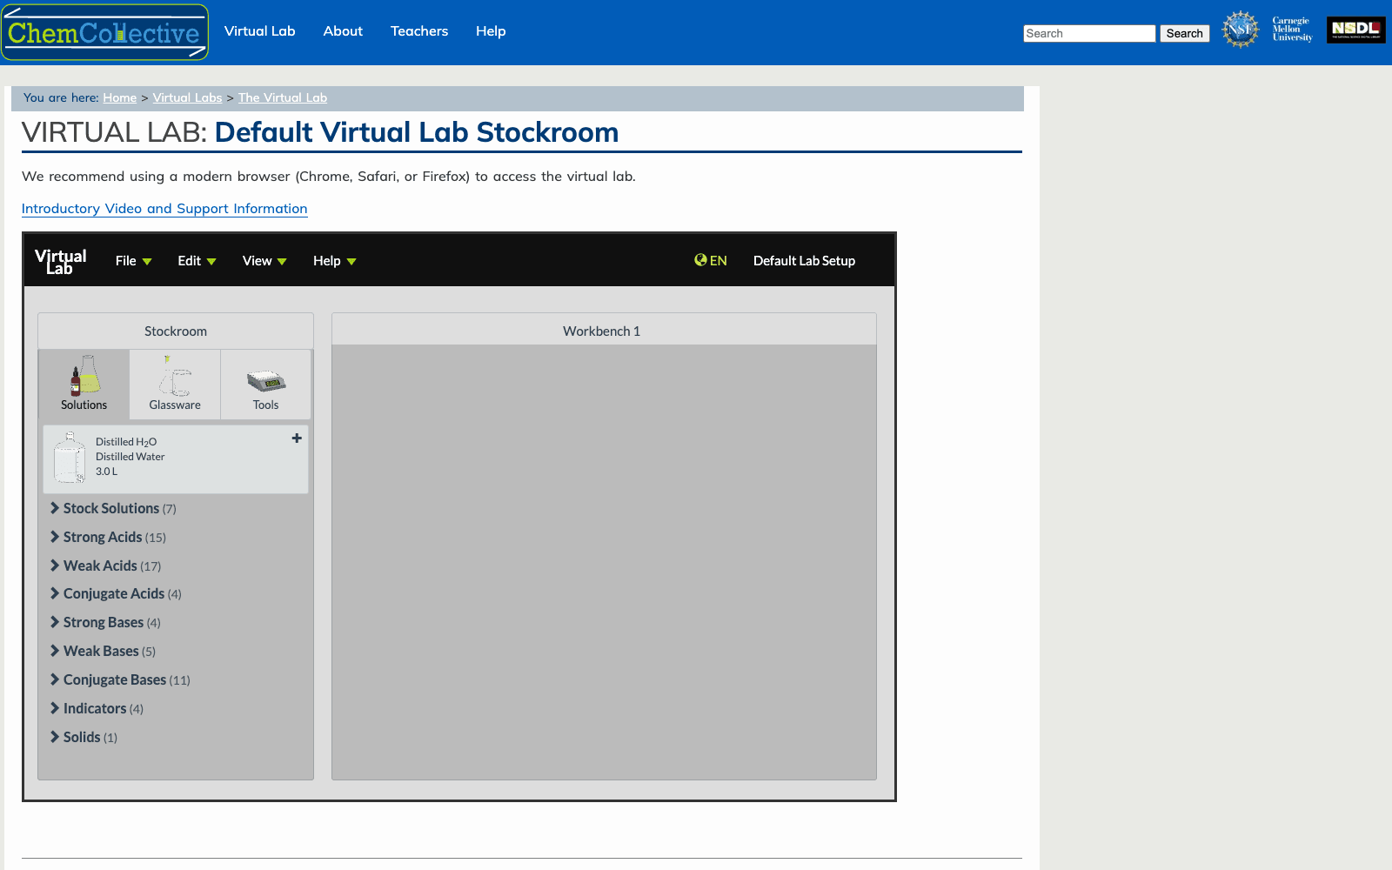The height and width of the screenshot is (870, 1392).
Task: Follow the Home breadcrumb link
Action: [120, 97]
